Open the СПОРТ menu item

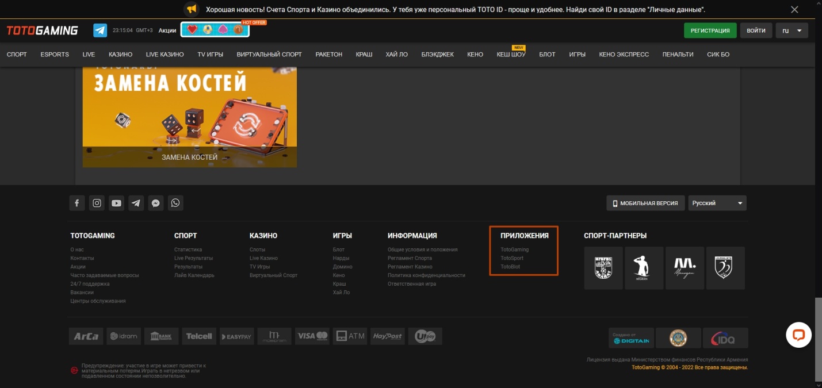17,55
